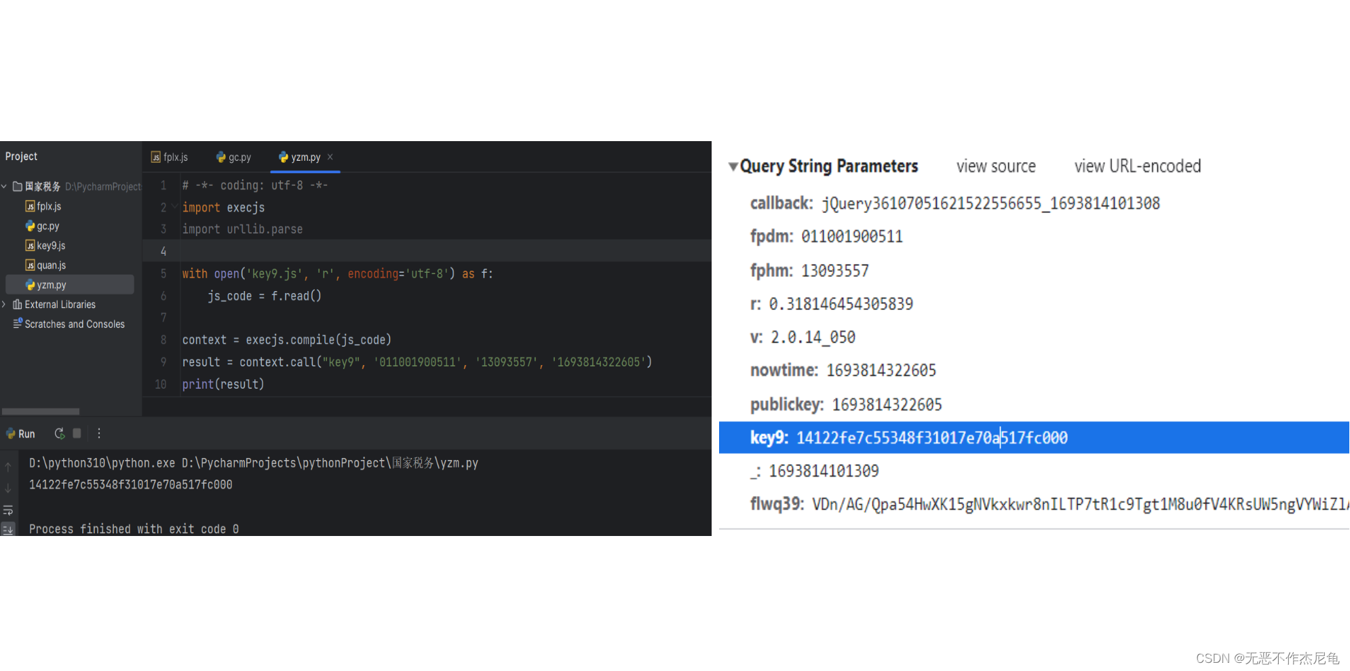Select the underscore parameter 1693814101309
Viewport: 1350px width, 671px height.
[x=824, y=471]
